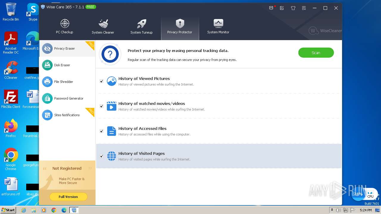
Task: Open Skype desktop shortcut
Action: coord(33,12)
